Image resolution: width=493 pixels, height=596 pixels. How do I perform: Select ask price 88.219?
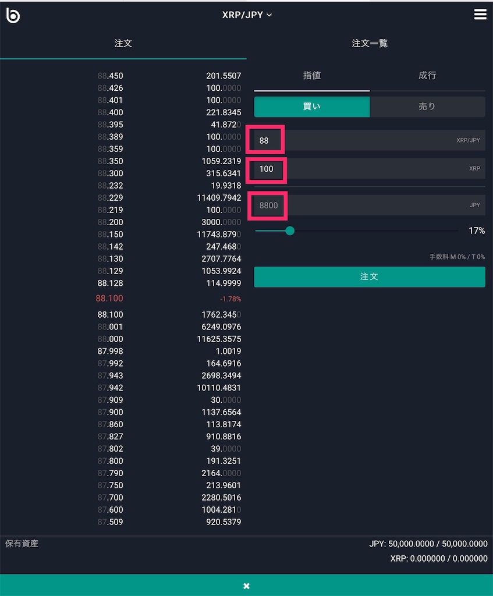pyautogui.click(x=110, y=210)
